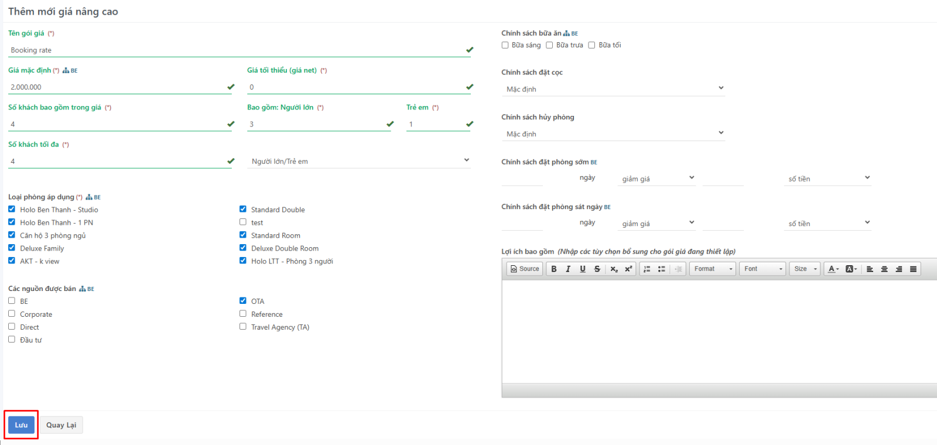The height and width of the screenshot is (445, 937).
Task: Click the BE sitemap icon beside Các nguồn được bán
Action: [x=87, y=289]
